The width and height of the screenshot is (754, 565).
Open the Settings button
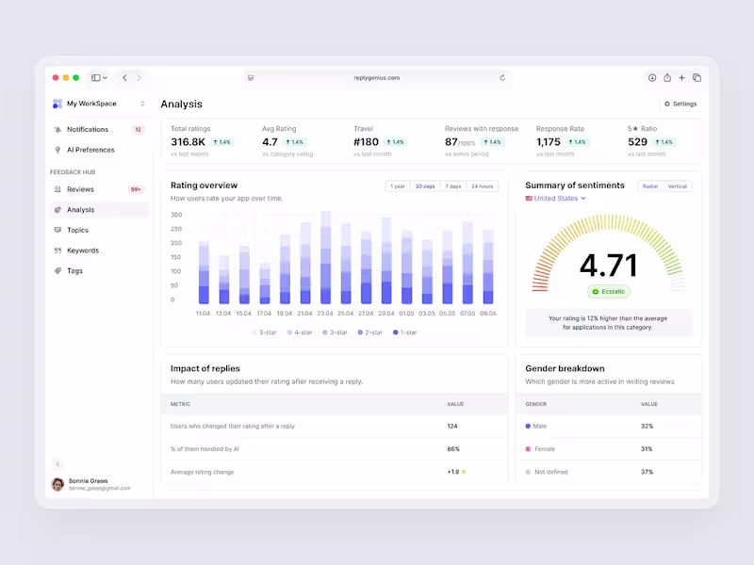[680, 104]
